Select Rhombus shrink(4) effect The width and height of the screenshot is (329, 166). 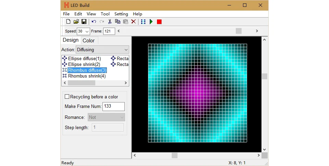click(87, 76)
